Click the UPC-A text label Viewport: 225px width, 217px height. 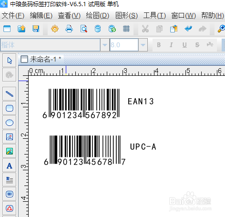(143, 147)
